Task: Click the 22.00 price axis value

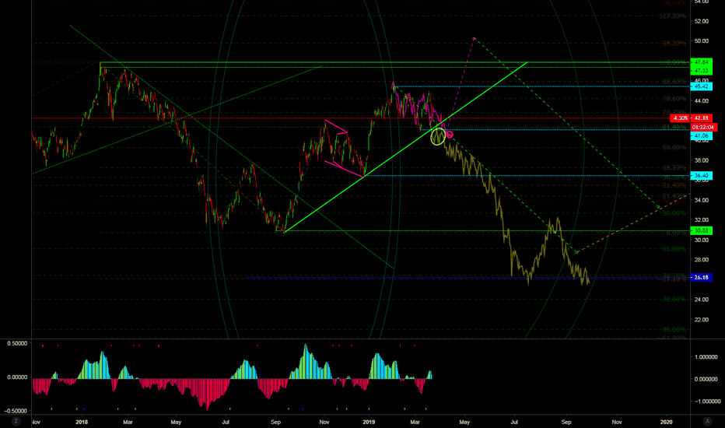Action: pyautogui.click(x=701, y=320)
